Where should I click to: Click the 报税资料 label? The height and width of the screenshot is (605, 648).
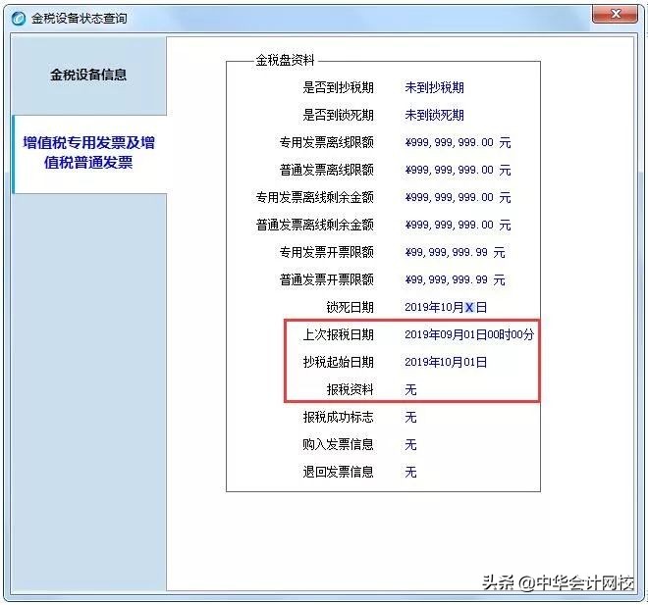351,389
